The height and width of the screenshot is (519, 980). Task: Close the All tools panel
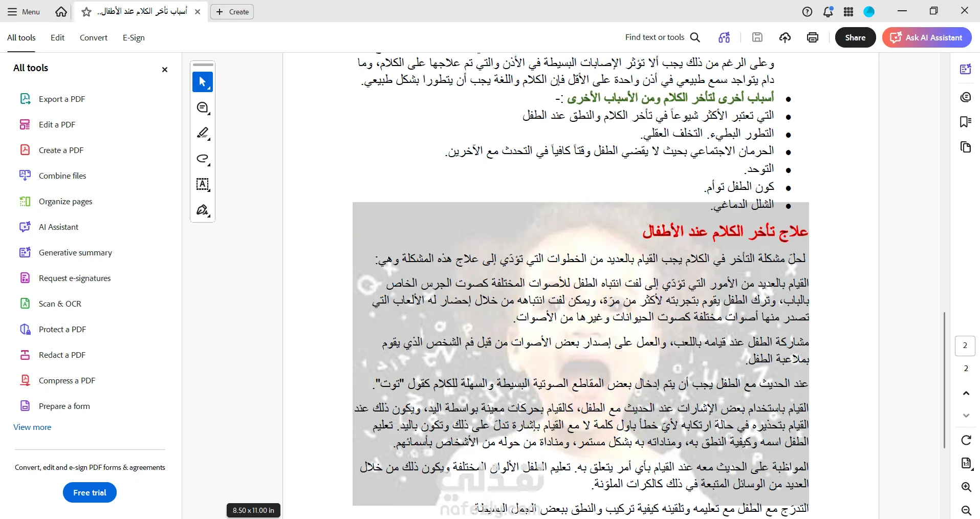pos(165,70)
